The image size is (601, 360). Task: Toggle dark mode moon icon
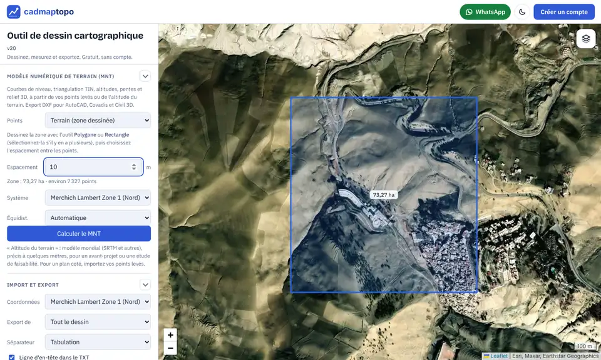[522, 12]
